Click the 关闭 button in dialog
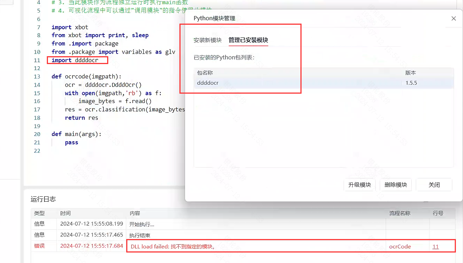 (434, 185)
